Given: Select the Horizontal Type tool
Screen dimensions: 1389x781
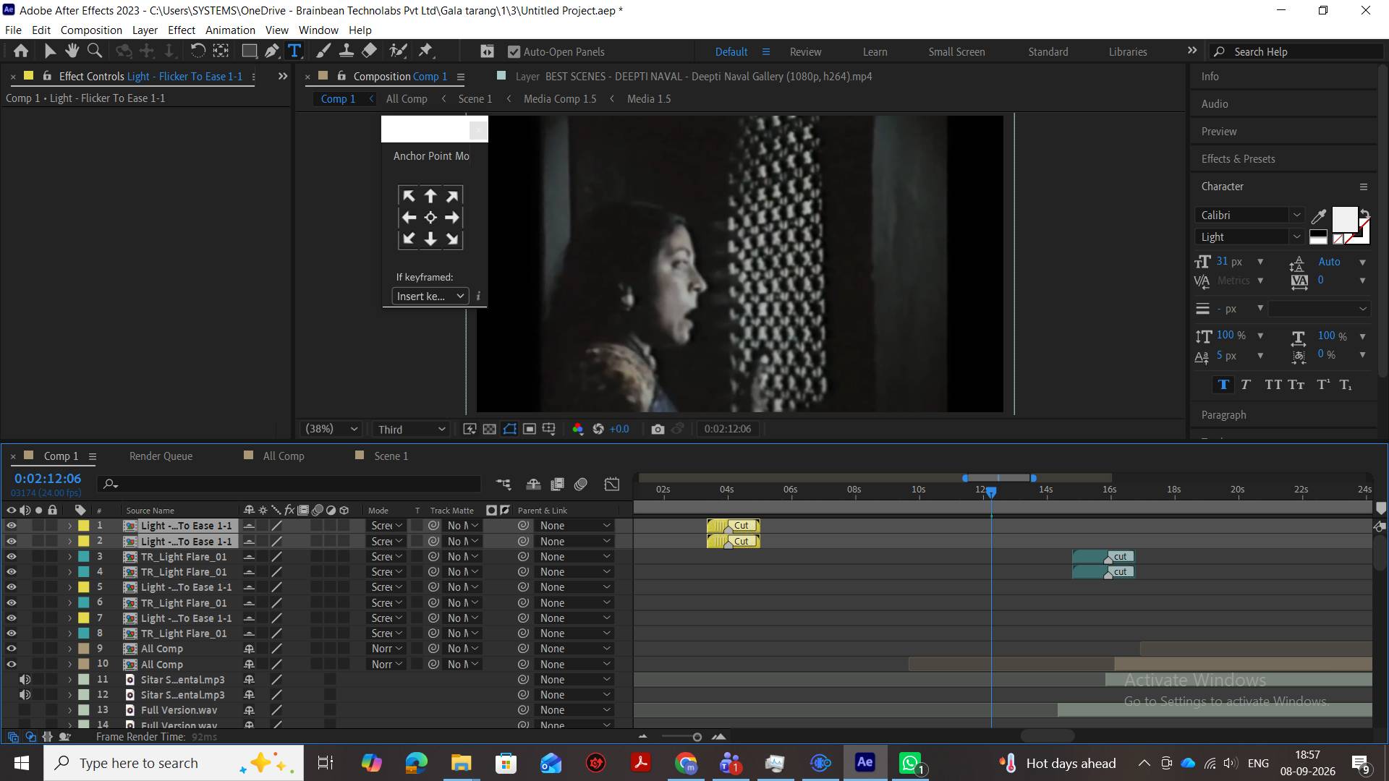Looking at the screenshot, I should point(294,51).
